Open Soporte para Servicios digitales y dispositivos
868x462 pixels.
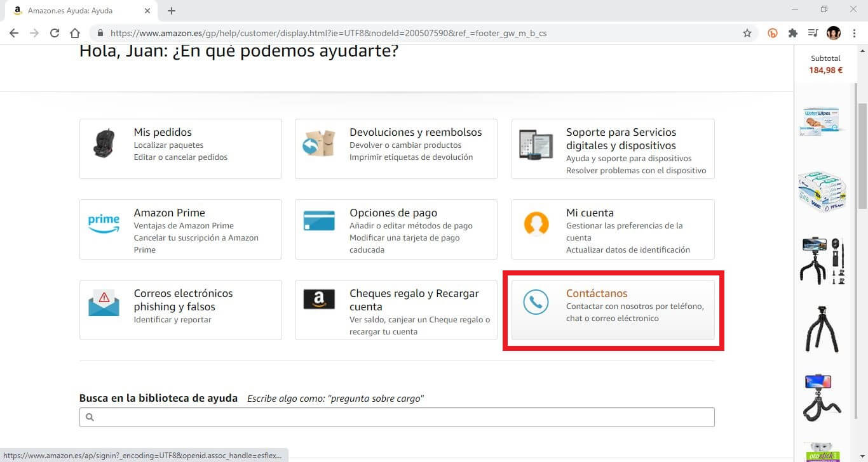(613, 148)
